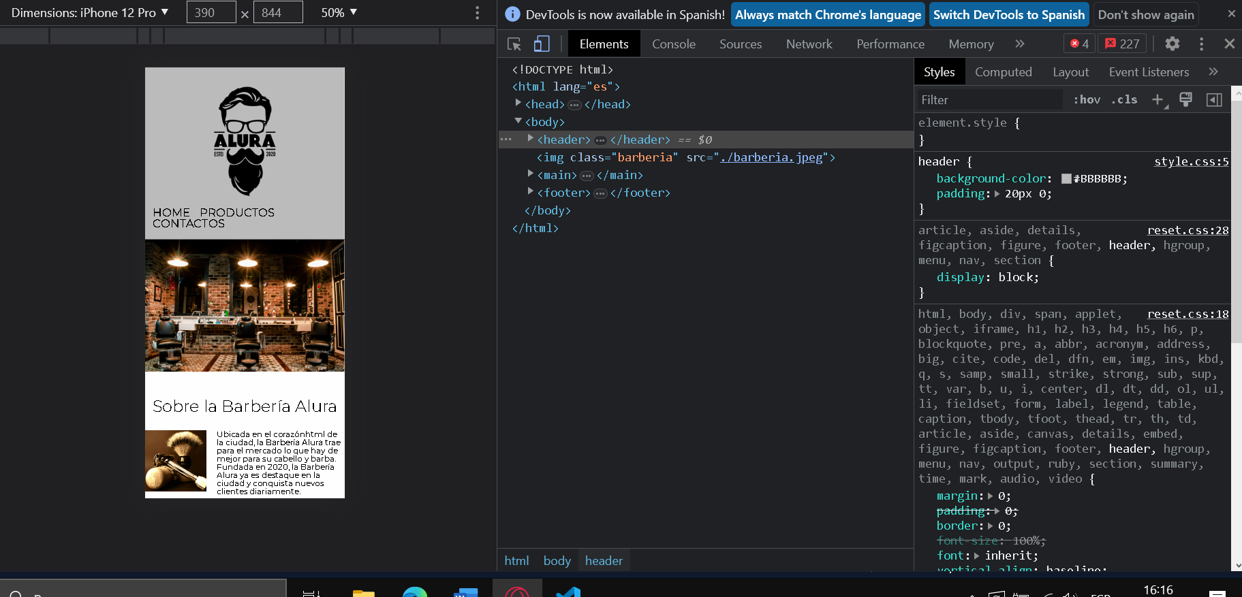Click CONTACTOS link in the page preview
The width and height of the screenshot is (1242, 597).
(189, 223)
